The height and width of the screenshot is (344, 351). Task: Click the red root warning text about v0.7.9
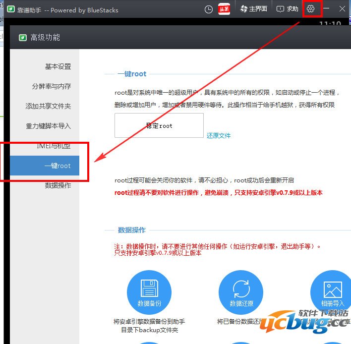pyautogui.click(x=219, y=193)
